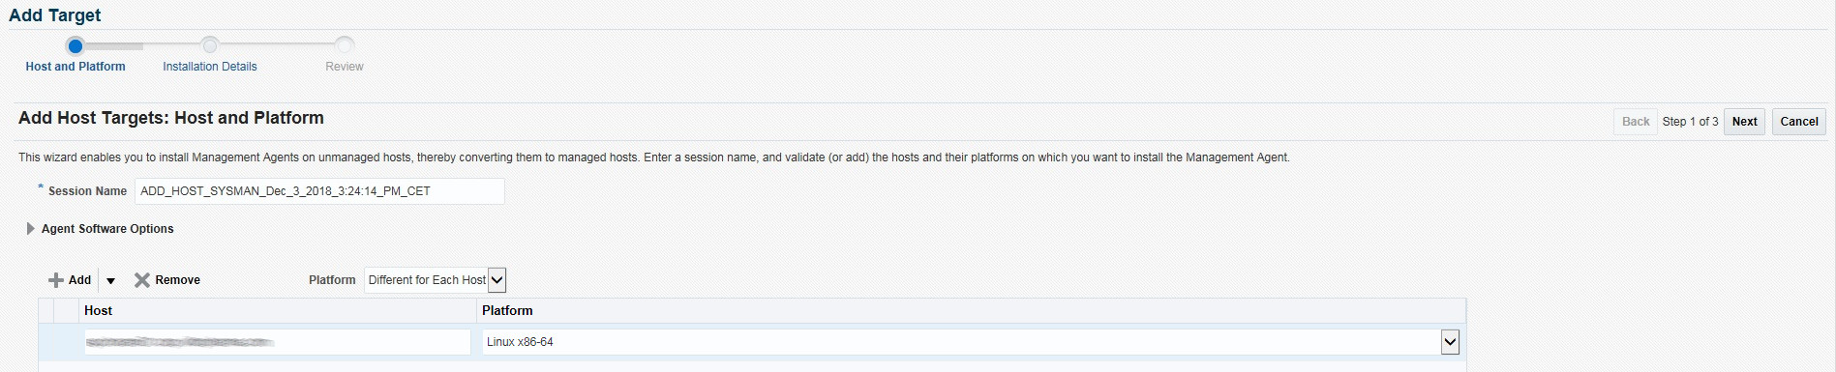
Task: Click into the Session Name field
Action: pos(319,191)
